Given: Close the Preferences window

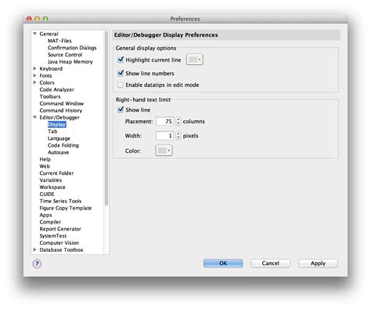Looking at the screenshot, I should (x=29, y=19).
